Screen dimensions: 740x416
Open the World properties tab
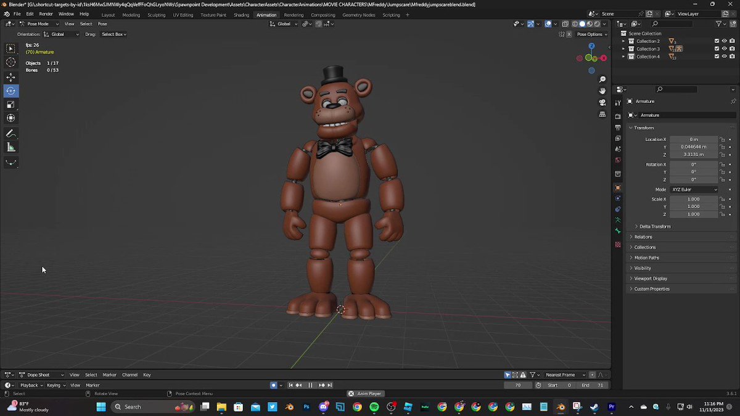tap(618, 160)
